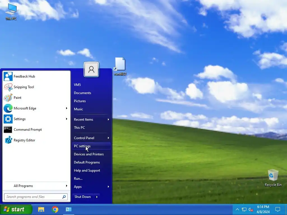Viewport: 287px width, 215px height.
Task: Expand Microsoft Edge jump list arrow
Action: pos(67,108)
